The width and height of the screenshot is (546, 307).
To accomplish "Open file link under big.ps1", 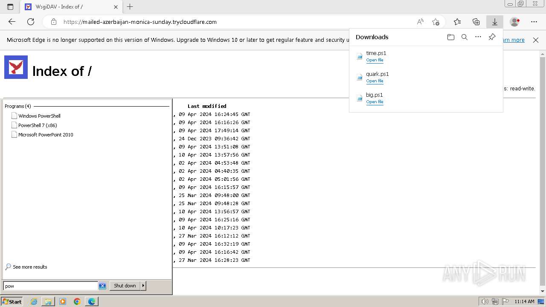I will coord(375,102).
